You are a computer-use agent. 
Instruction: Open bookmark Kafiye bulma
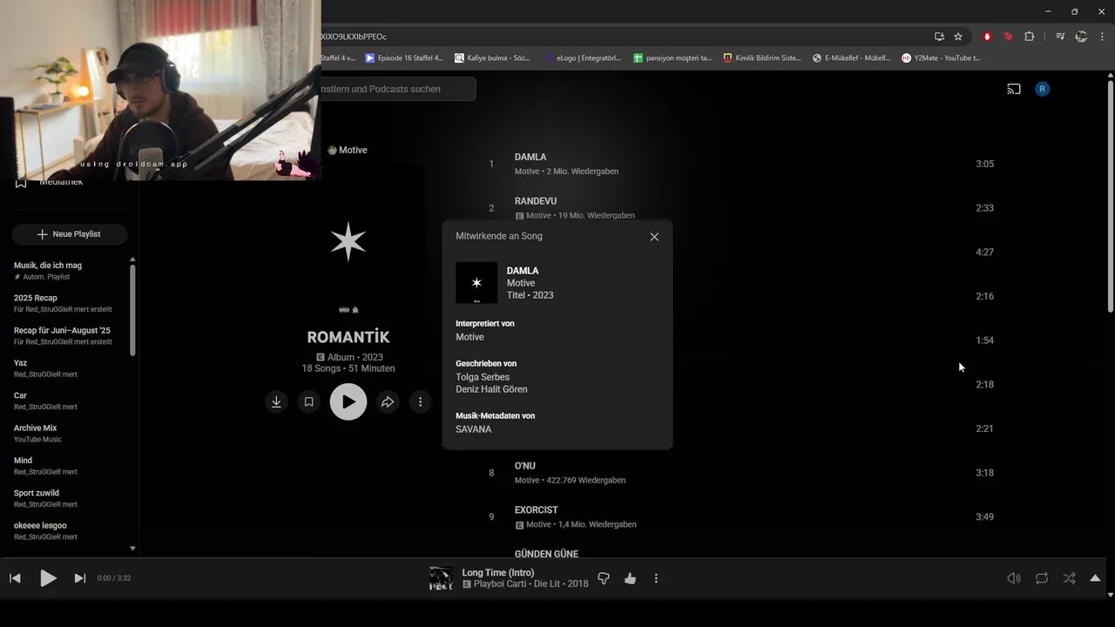coord(492,58)
